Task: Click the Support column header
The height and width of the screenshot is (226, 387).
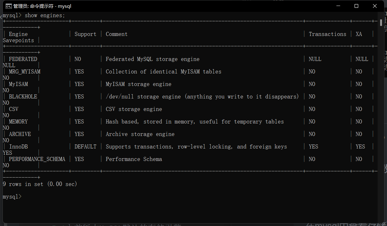Action: 85,34
